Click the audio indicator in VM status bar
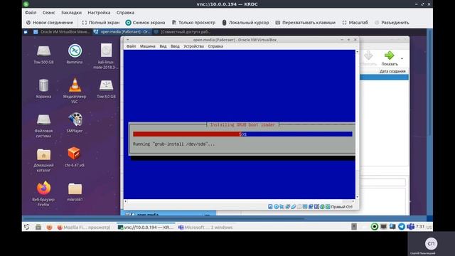This screenshot has height=256, width=455. [282, 207]
